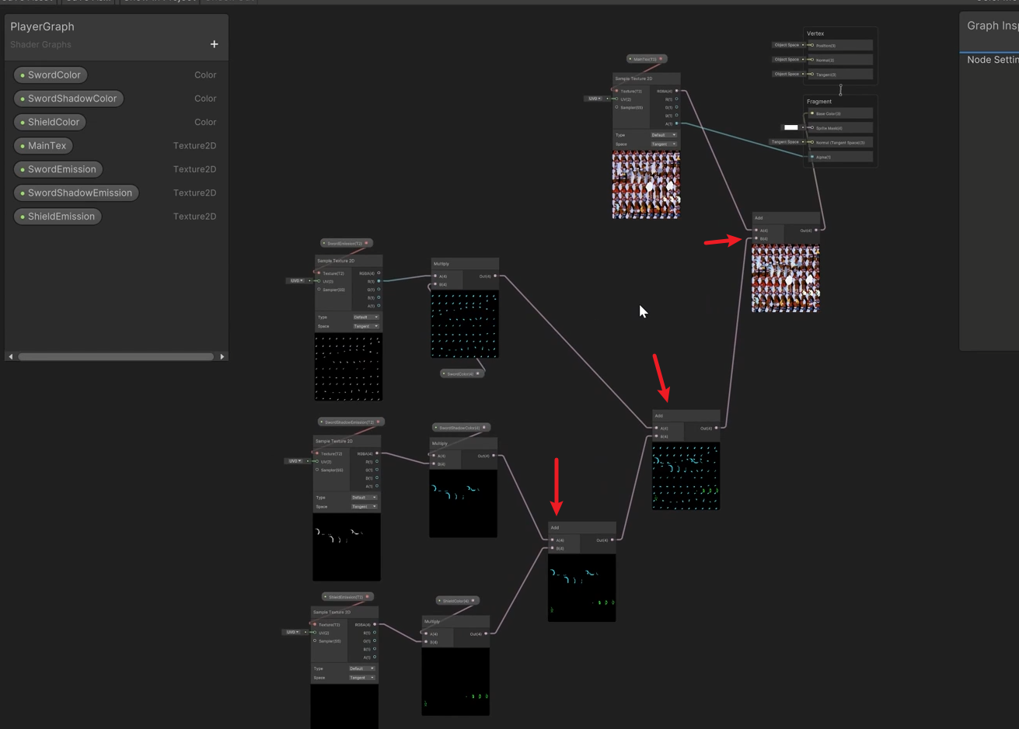Image resolution: width=1019 pixels, height=729 pixels.
Task: Open Space dropdown on SwordShadowEmission sampler node
Action: pyautogui.click(x=364, y=507)
